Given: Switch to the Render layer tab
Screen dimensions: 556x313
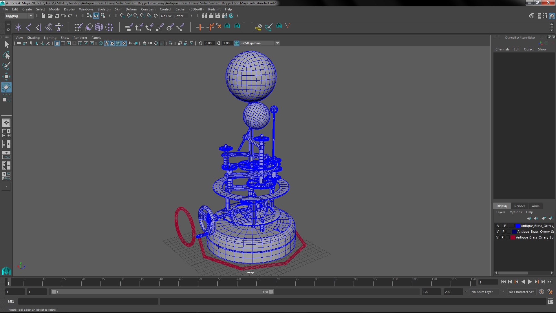Looking at the screenshot, I should pyautogui.click(x=520, y=206).
